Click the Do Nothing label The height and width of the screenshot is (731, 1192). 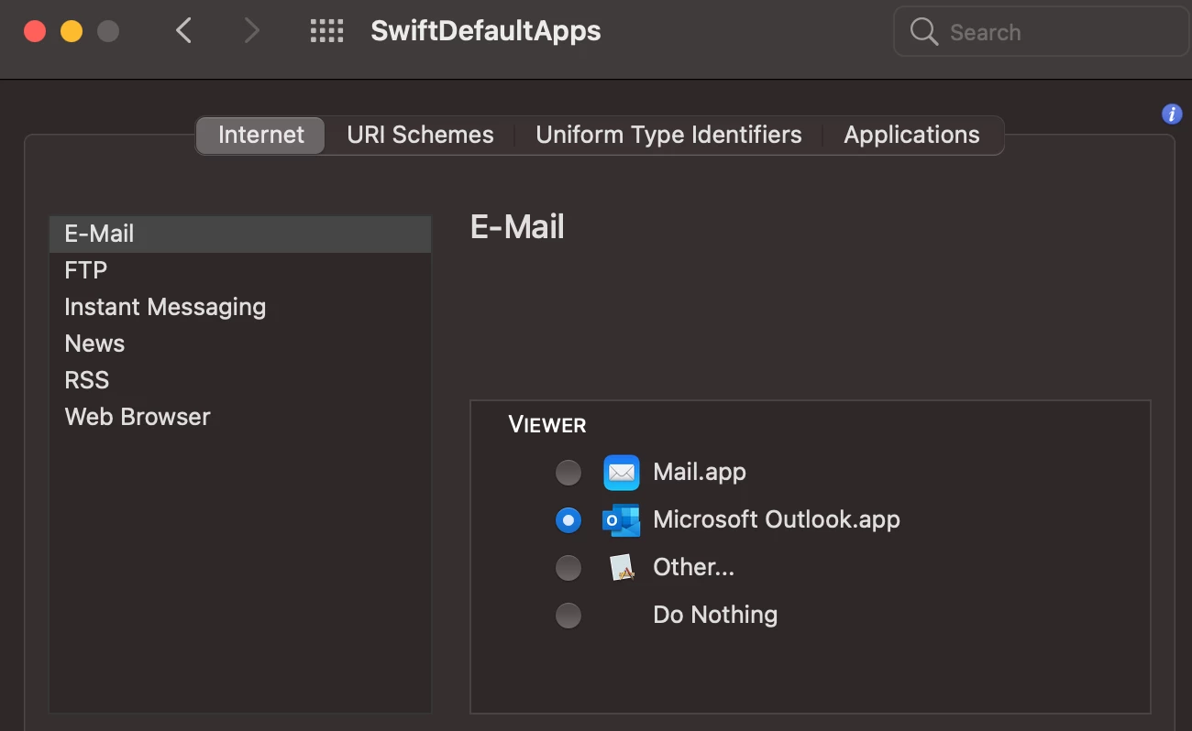[715, 616]
